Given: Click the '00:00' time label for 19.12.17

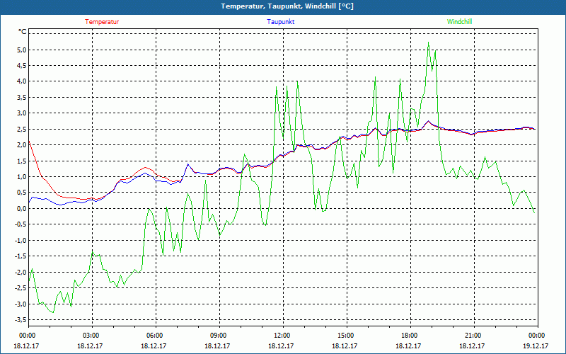Looking at the screenshot, I should coord(538,336).
